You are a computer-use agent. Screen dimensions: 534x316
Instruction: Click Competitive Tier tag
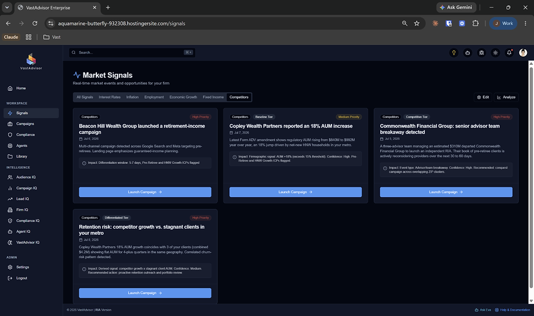416,117
